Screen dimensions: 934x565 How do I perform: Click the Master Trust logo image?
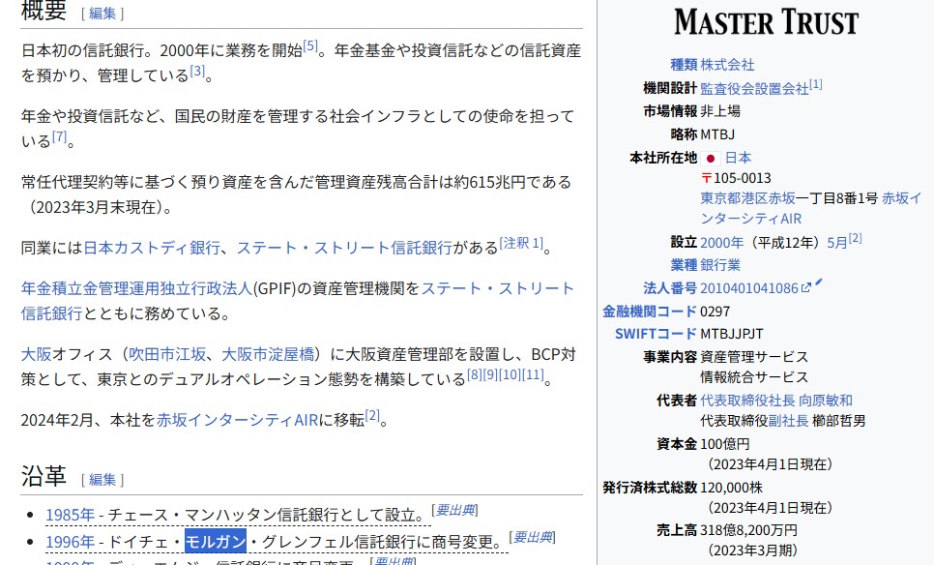click(x=766, y=22)
